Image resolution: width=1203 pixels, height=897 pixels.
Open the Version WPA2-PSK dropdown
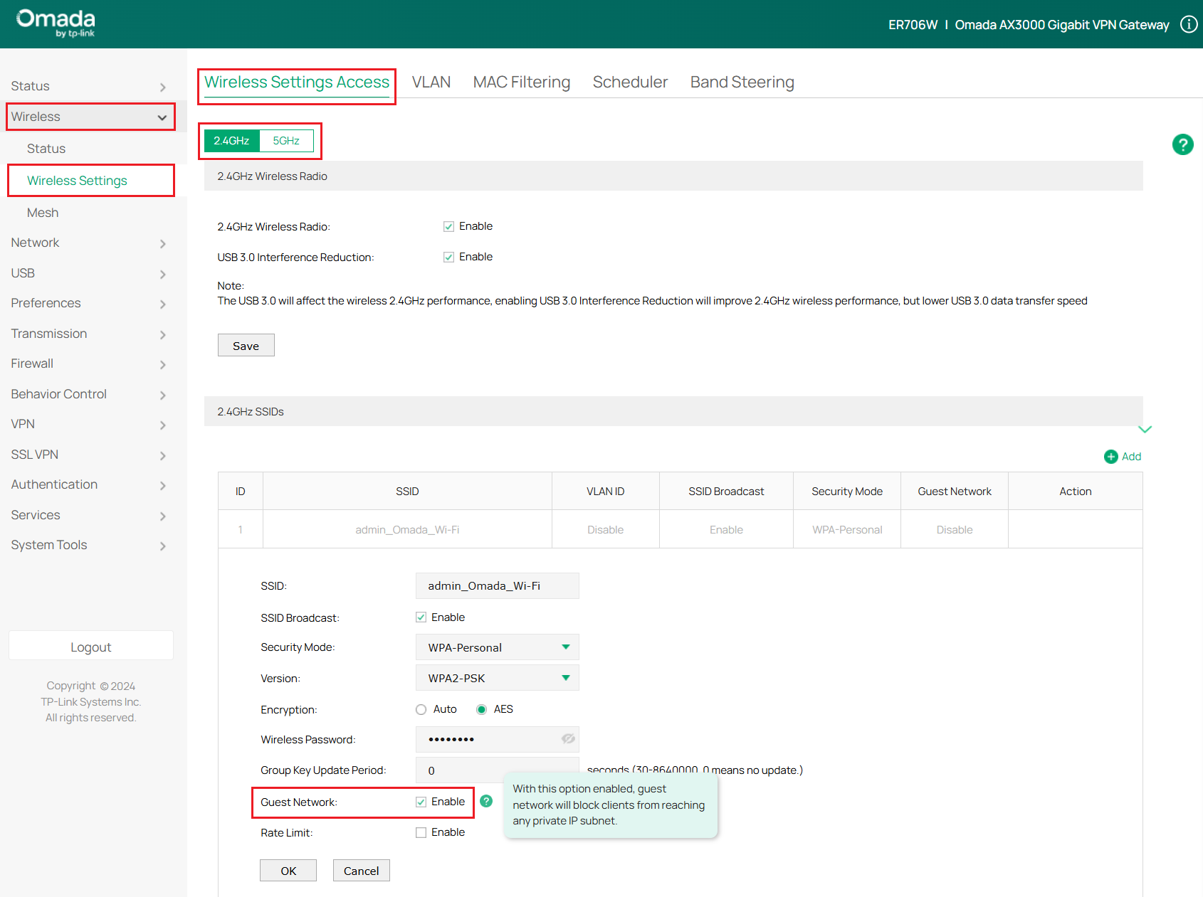(x=497, y=678)
